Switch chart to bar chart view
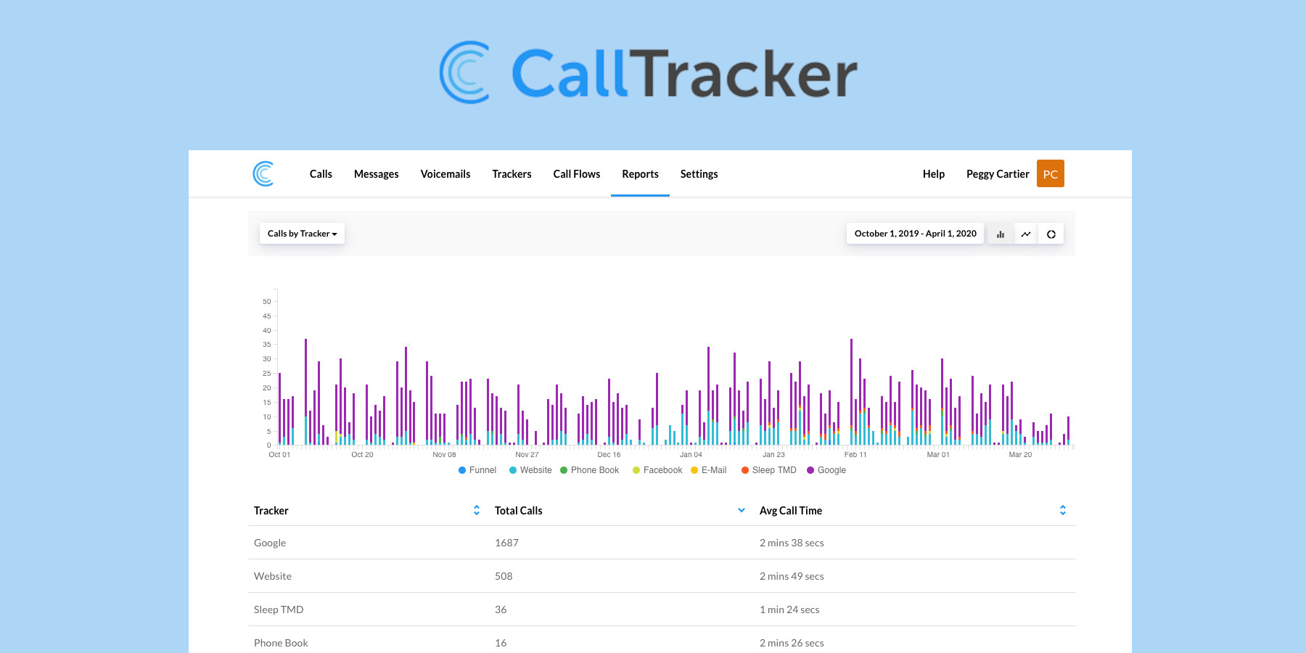Screen dimensions: 1306x653 [x=1001, y=234]
